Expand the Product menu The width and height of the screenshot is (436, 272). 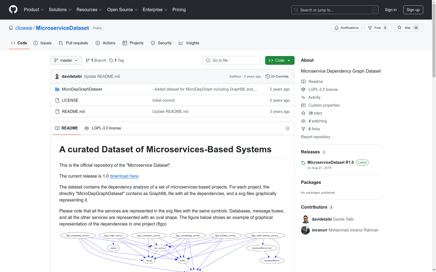click(x=34, y=10)
